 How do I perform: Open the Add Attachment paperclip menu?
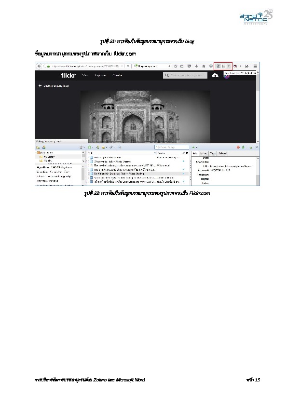[x=111, y=148]
